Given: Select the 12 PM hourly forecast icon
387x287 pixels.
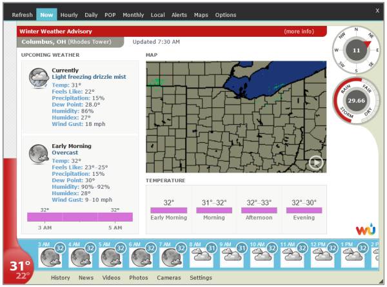Looking at the screenshot, I should tap(324, 256).
